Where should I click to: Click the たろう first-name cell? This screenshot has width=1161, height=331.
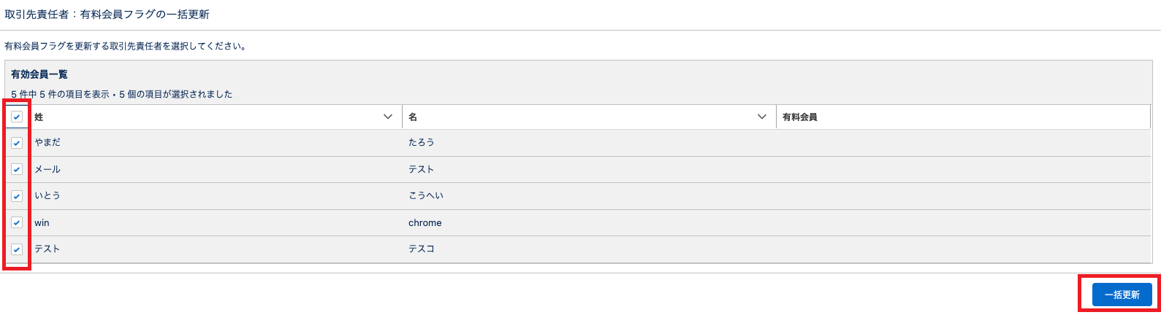422,143
